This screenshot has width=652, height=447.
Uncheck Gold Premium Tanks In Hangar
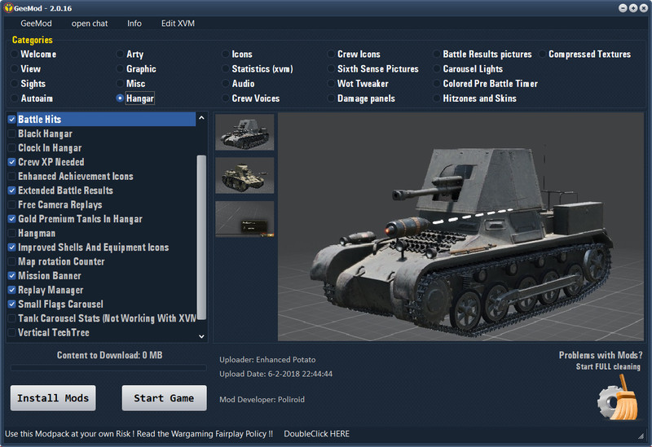click(12, 219)
